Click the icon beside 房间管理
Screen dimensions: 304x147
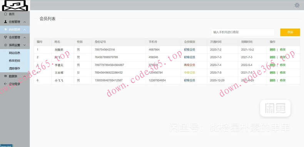pos(5,30)
